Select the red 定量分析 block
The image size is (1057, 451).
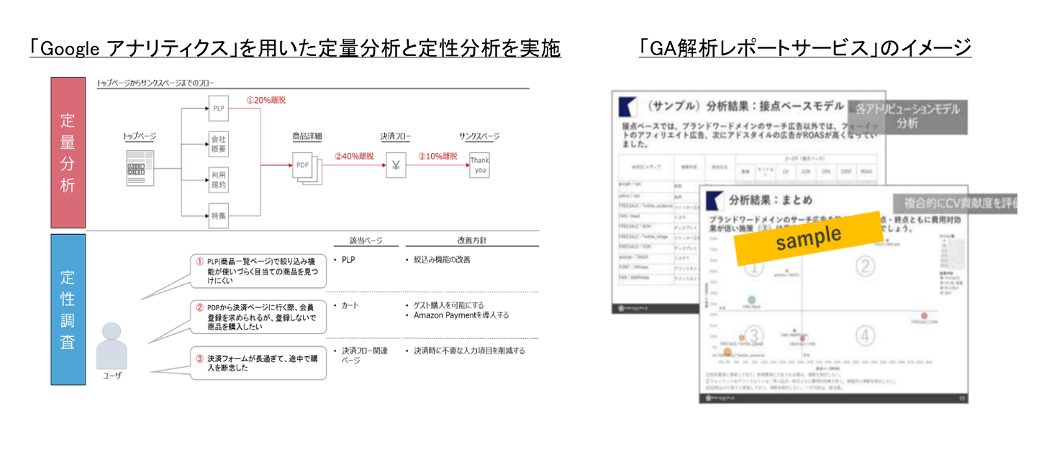(x=68, y=152)
